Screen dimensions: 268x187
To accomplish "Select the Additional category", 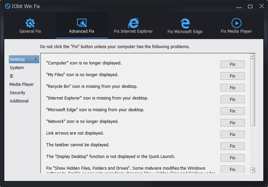I will pyautogui.click(x=19, y=101).
